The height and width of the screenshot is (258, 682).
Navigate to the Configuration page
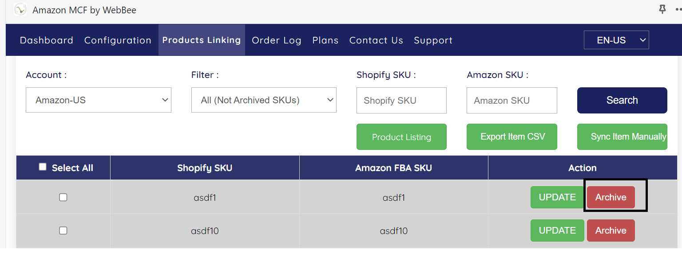pos(117,40)
